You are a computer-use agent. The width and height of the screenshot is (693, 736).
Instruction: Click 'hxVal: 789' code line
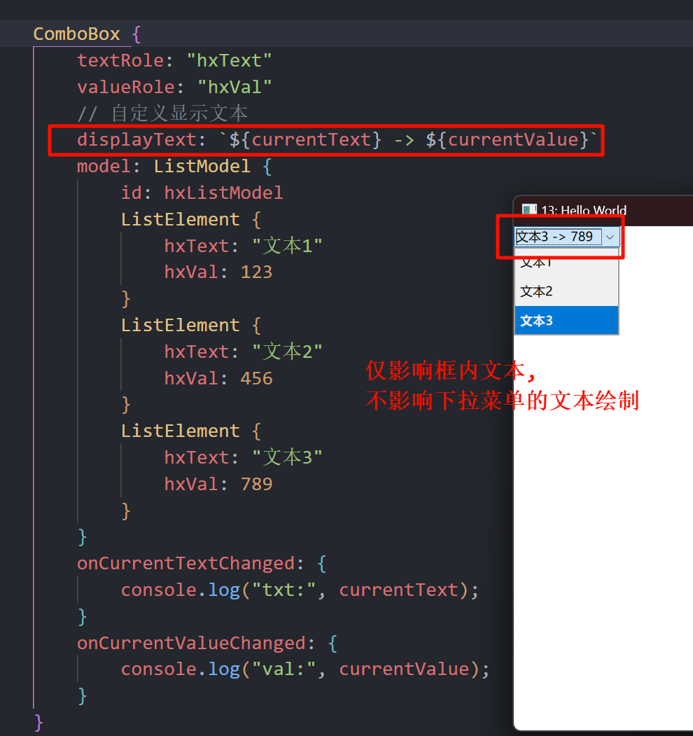(218, 484)
